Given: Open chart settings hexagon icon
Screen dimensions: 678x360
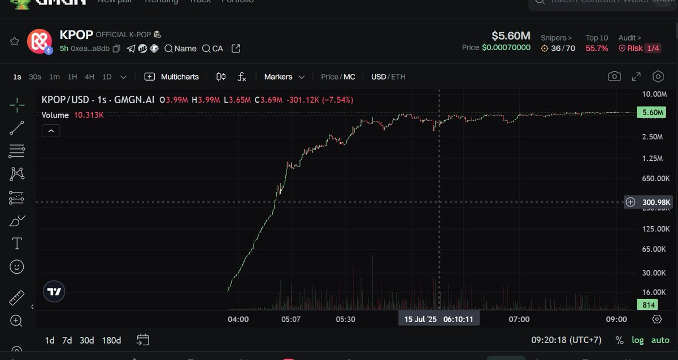Looking at the screenshot, I should pos(658,77).
